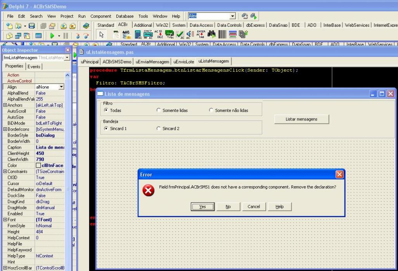
Task: Click the Listar mensagens button
Action: pyautogui.click(x=301, y=119)
